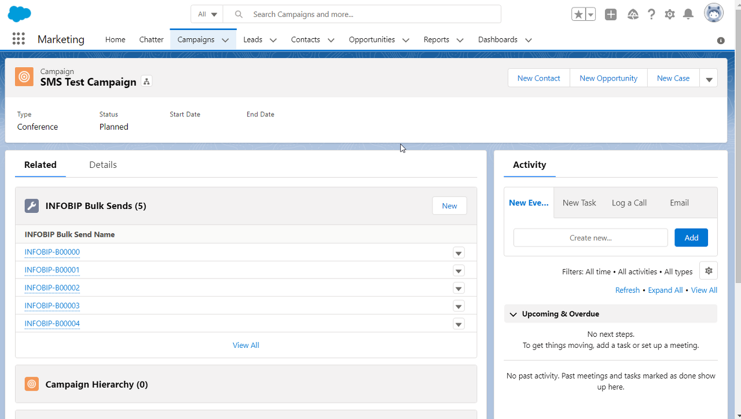Click the Campaign Hierarchy target icon
The image size is (741, 419).
(x=32, y=384)
